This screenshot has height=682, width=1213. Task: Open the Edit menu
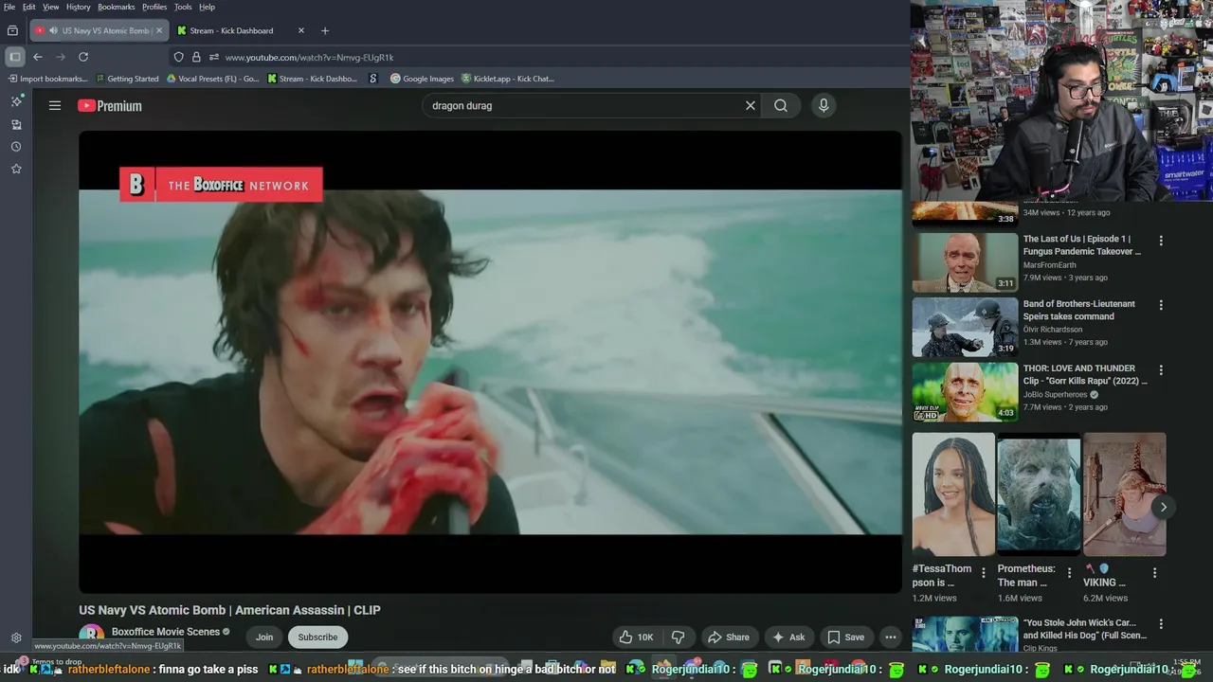pyautogui.click(x=29, y=7)
